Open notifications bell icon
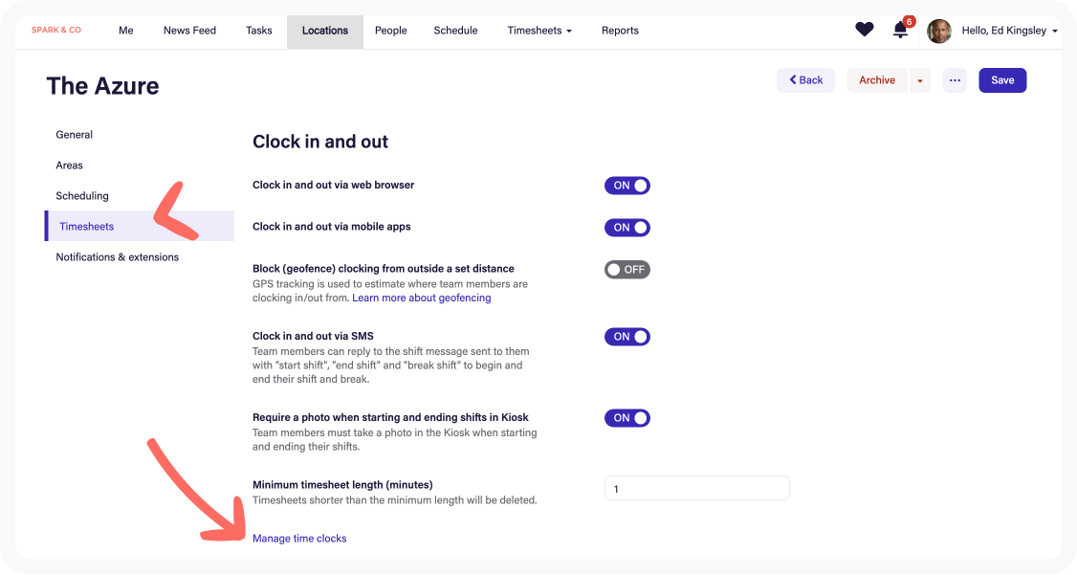Image resolution: width=1077 pixels, height=575 pixels. coord(900,31)
